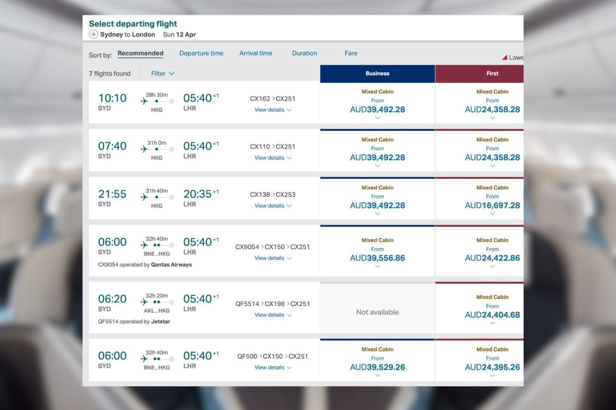Choose First fare AUD24,404.68 on Jetstar itinerary

click(492, 315)
